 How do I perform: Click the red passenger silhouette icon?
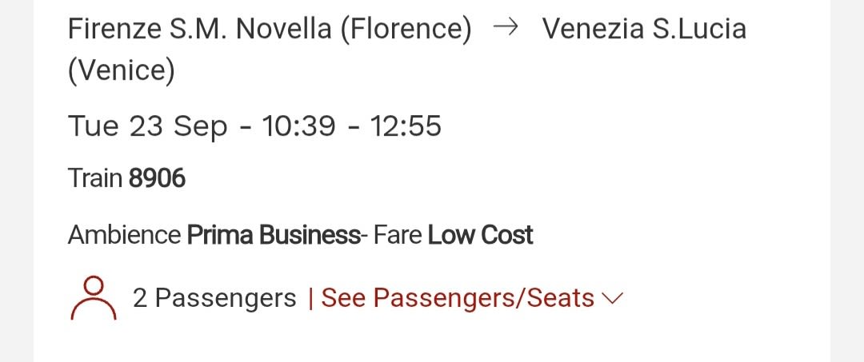click(x=94, y=298)
